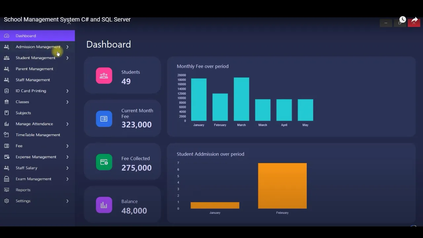Click the app window minimize button
This screenshot has width=423, height=238.
tap(386, 23)
